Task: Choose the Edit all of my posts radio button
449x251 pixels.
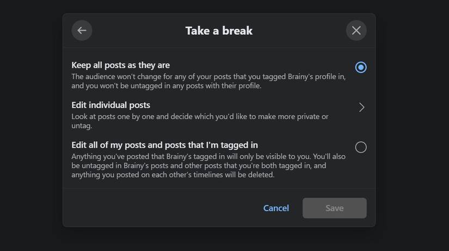Action: (x=360, y=147)
